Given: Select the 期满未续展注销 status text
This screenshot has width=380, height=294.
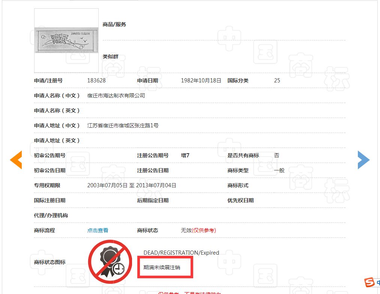Looking at the screenshot, I should 162,267.
